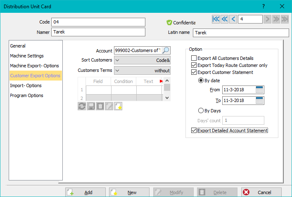292x197 pixels.
Task: Open the To date calendar picker
Action: [x=259, y=100]
